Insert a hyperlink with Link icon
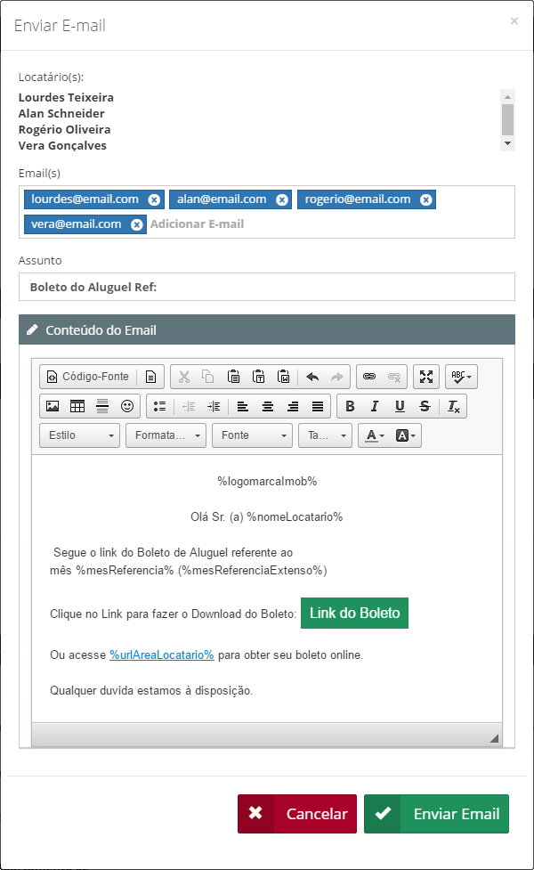 click(x=369, y=377)
